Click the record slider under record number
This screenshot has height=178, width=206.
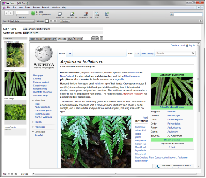[x=22, y=15]
